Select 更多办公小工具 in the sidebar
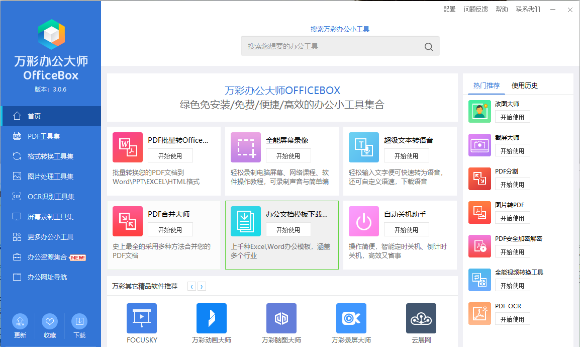 tap(51, 237)
